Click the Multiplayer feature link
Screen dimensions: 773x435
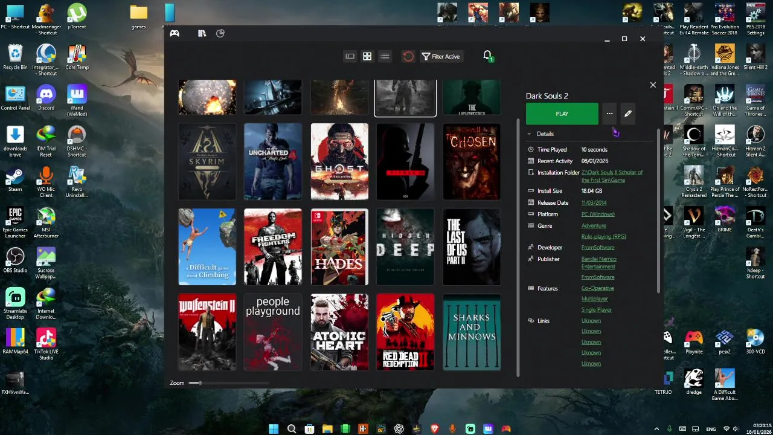pyautogui.click(x=595, y=299)
